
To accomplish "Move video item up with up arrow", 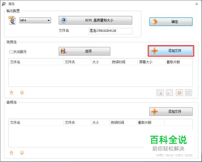I will (11, 92).
